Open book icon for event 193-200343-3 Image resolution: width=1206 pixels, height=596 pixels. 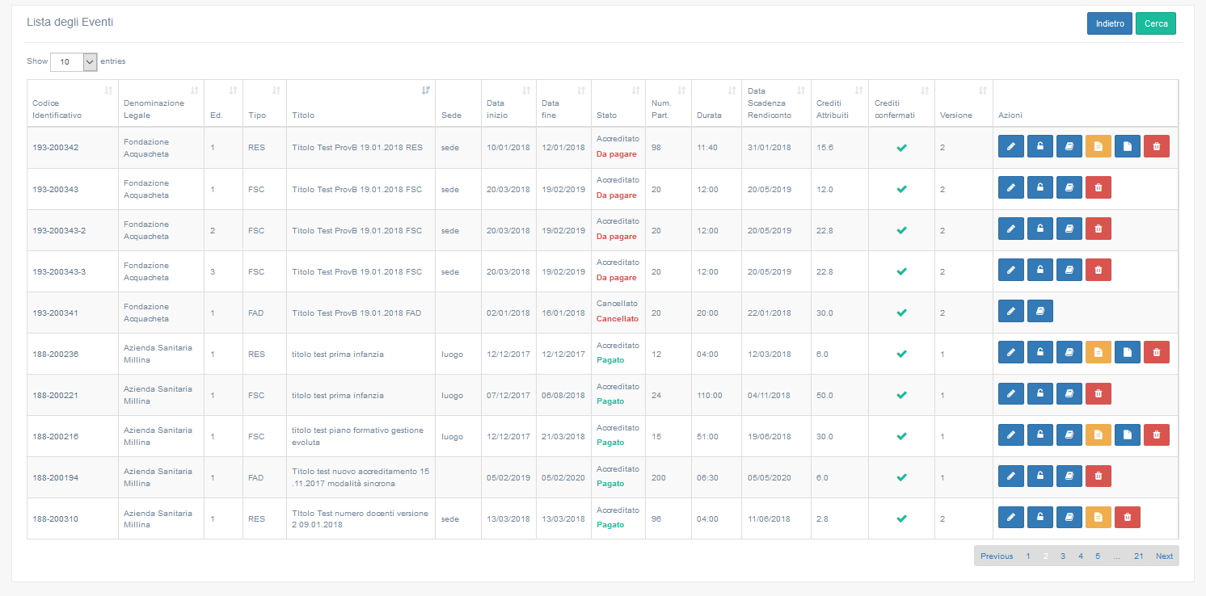tap(1069, 270)
